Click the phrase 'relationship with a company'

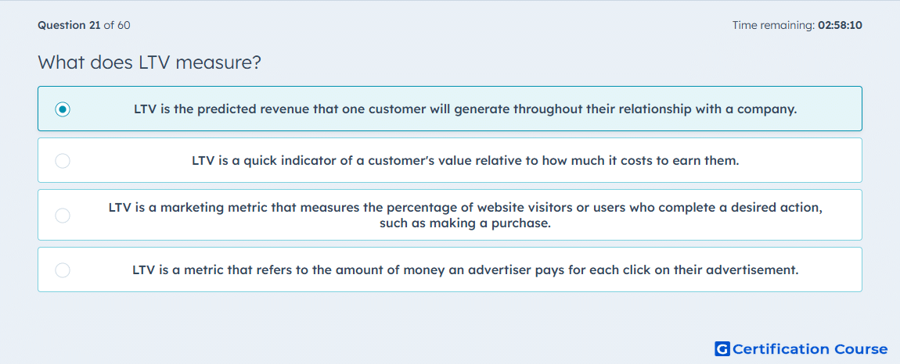tap(720, 109)
